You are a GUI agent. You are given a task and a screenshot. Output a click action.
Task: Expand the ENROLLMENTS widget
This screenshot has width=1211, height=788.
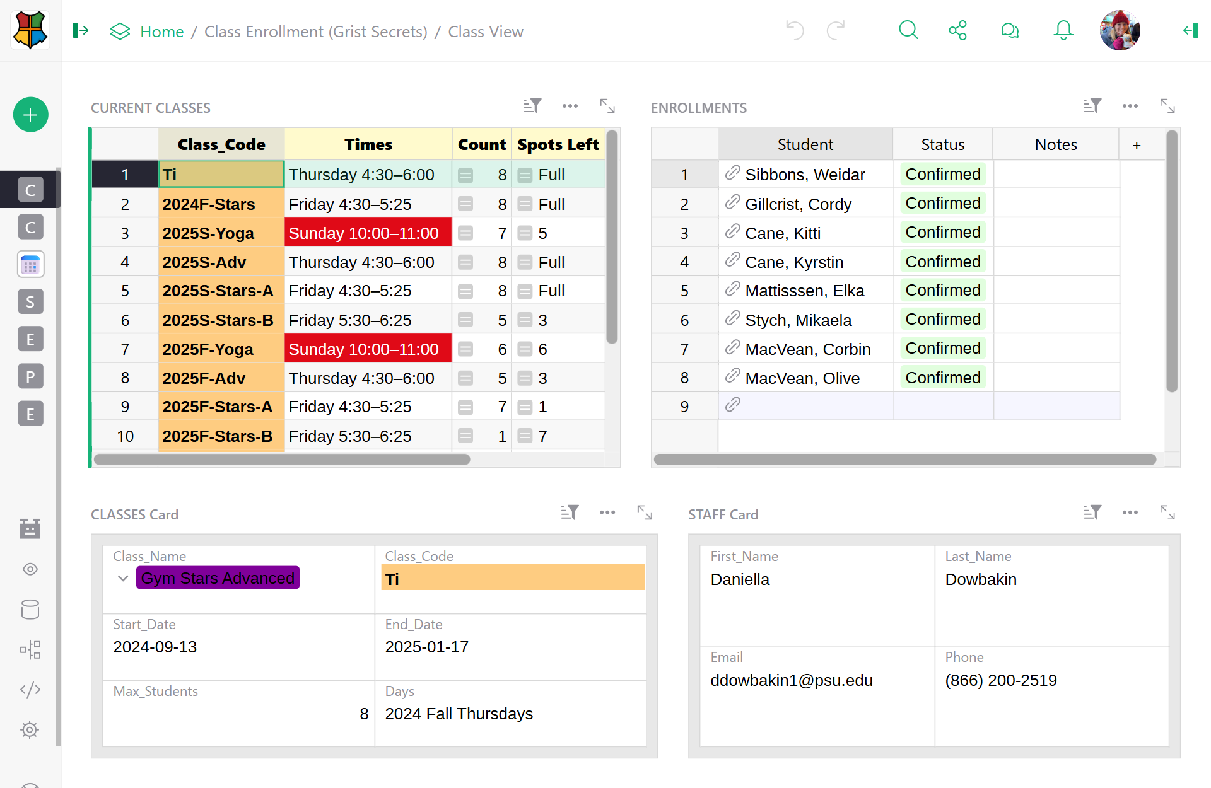1167,106
